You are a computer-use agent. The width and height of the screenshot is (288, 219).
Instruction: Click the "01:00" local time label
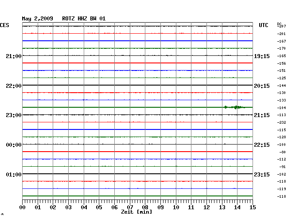point(14,174)
